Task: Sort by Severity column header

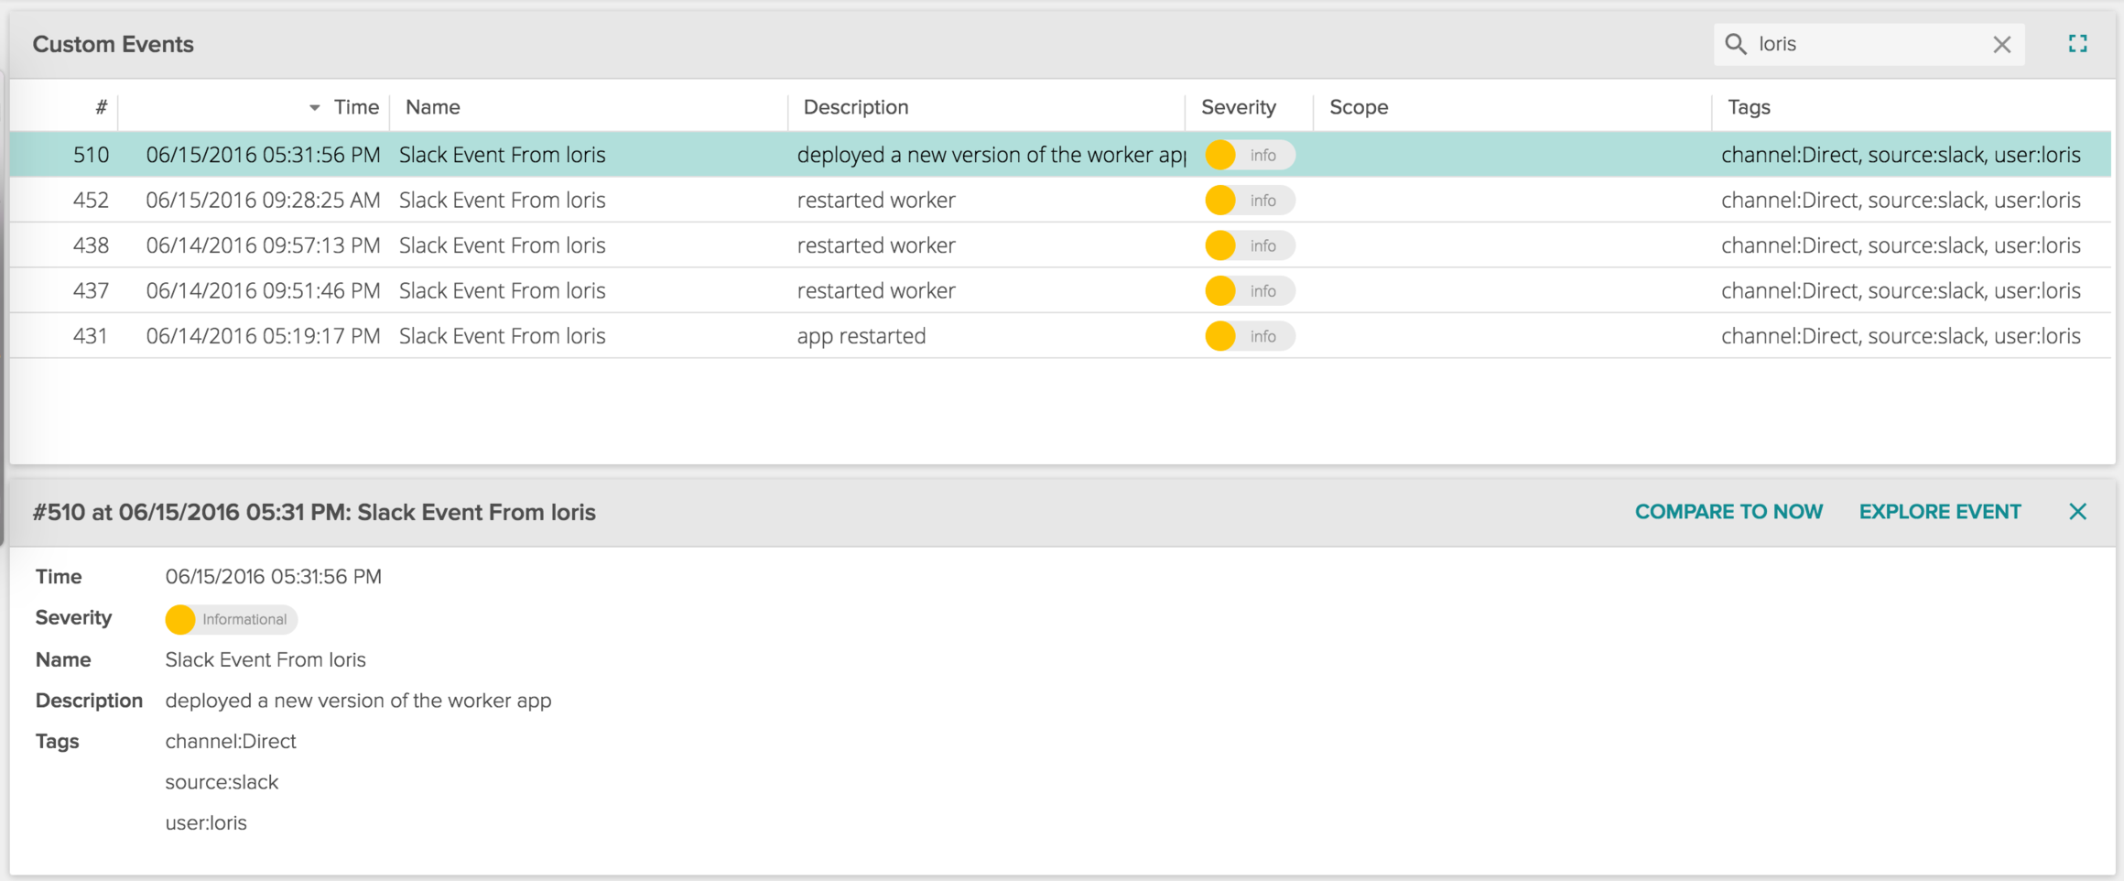Action: [x=1238, y=107]
